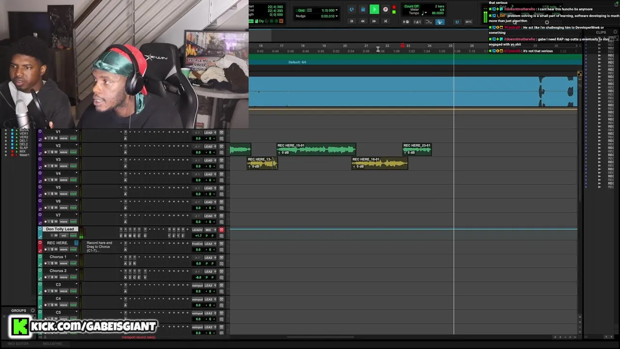Select the C4 track name
Viewport: 620px width, 349px height.
pyautogui.click(x=58, y=299)
